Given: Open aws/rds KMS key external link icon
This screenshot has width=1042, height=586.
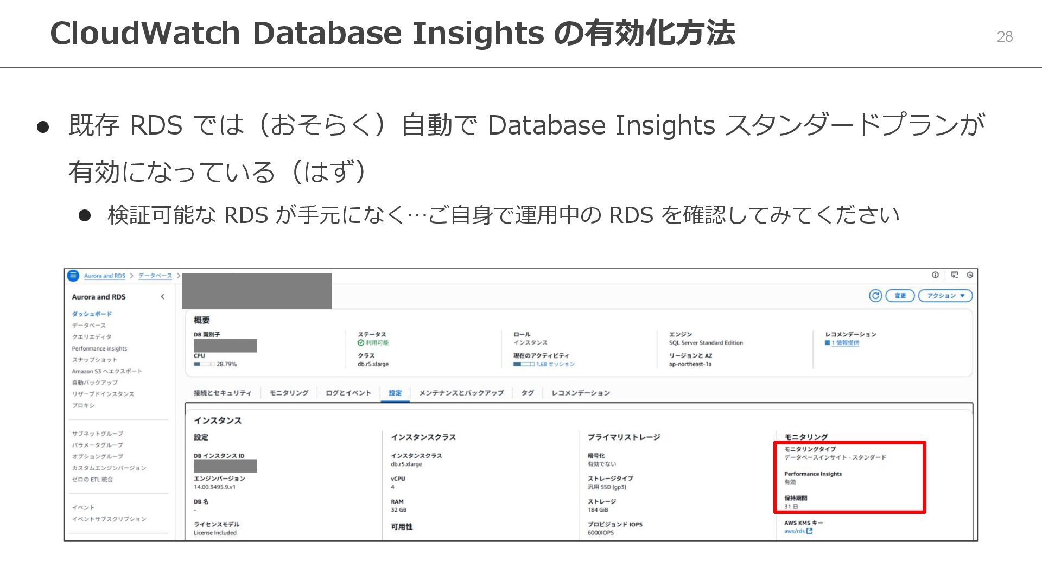Looking at the screenshot, I should point(810,531).
